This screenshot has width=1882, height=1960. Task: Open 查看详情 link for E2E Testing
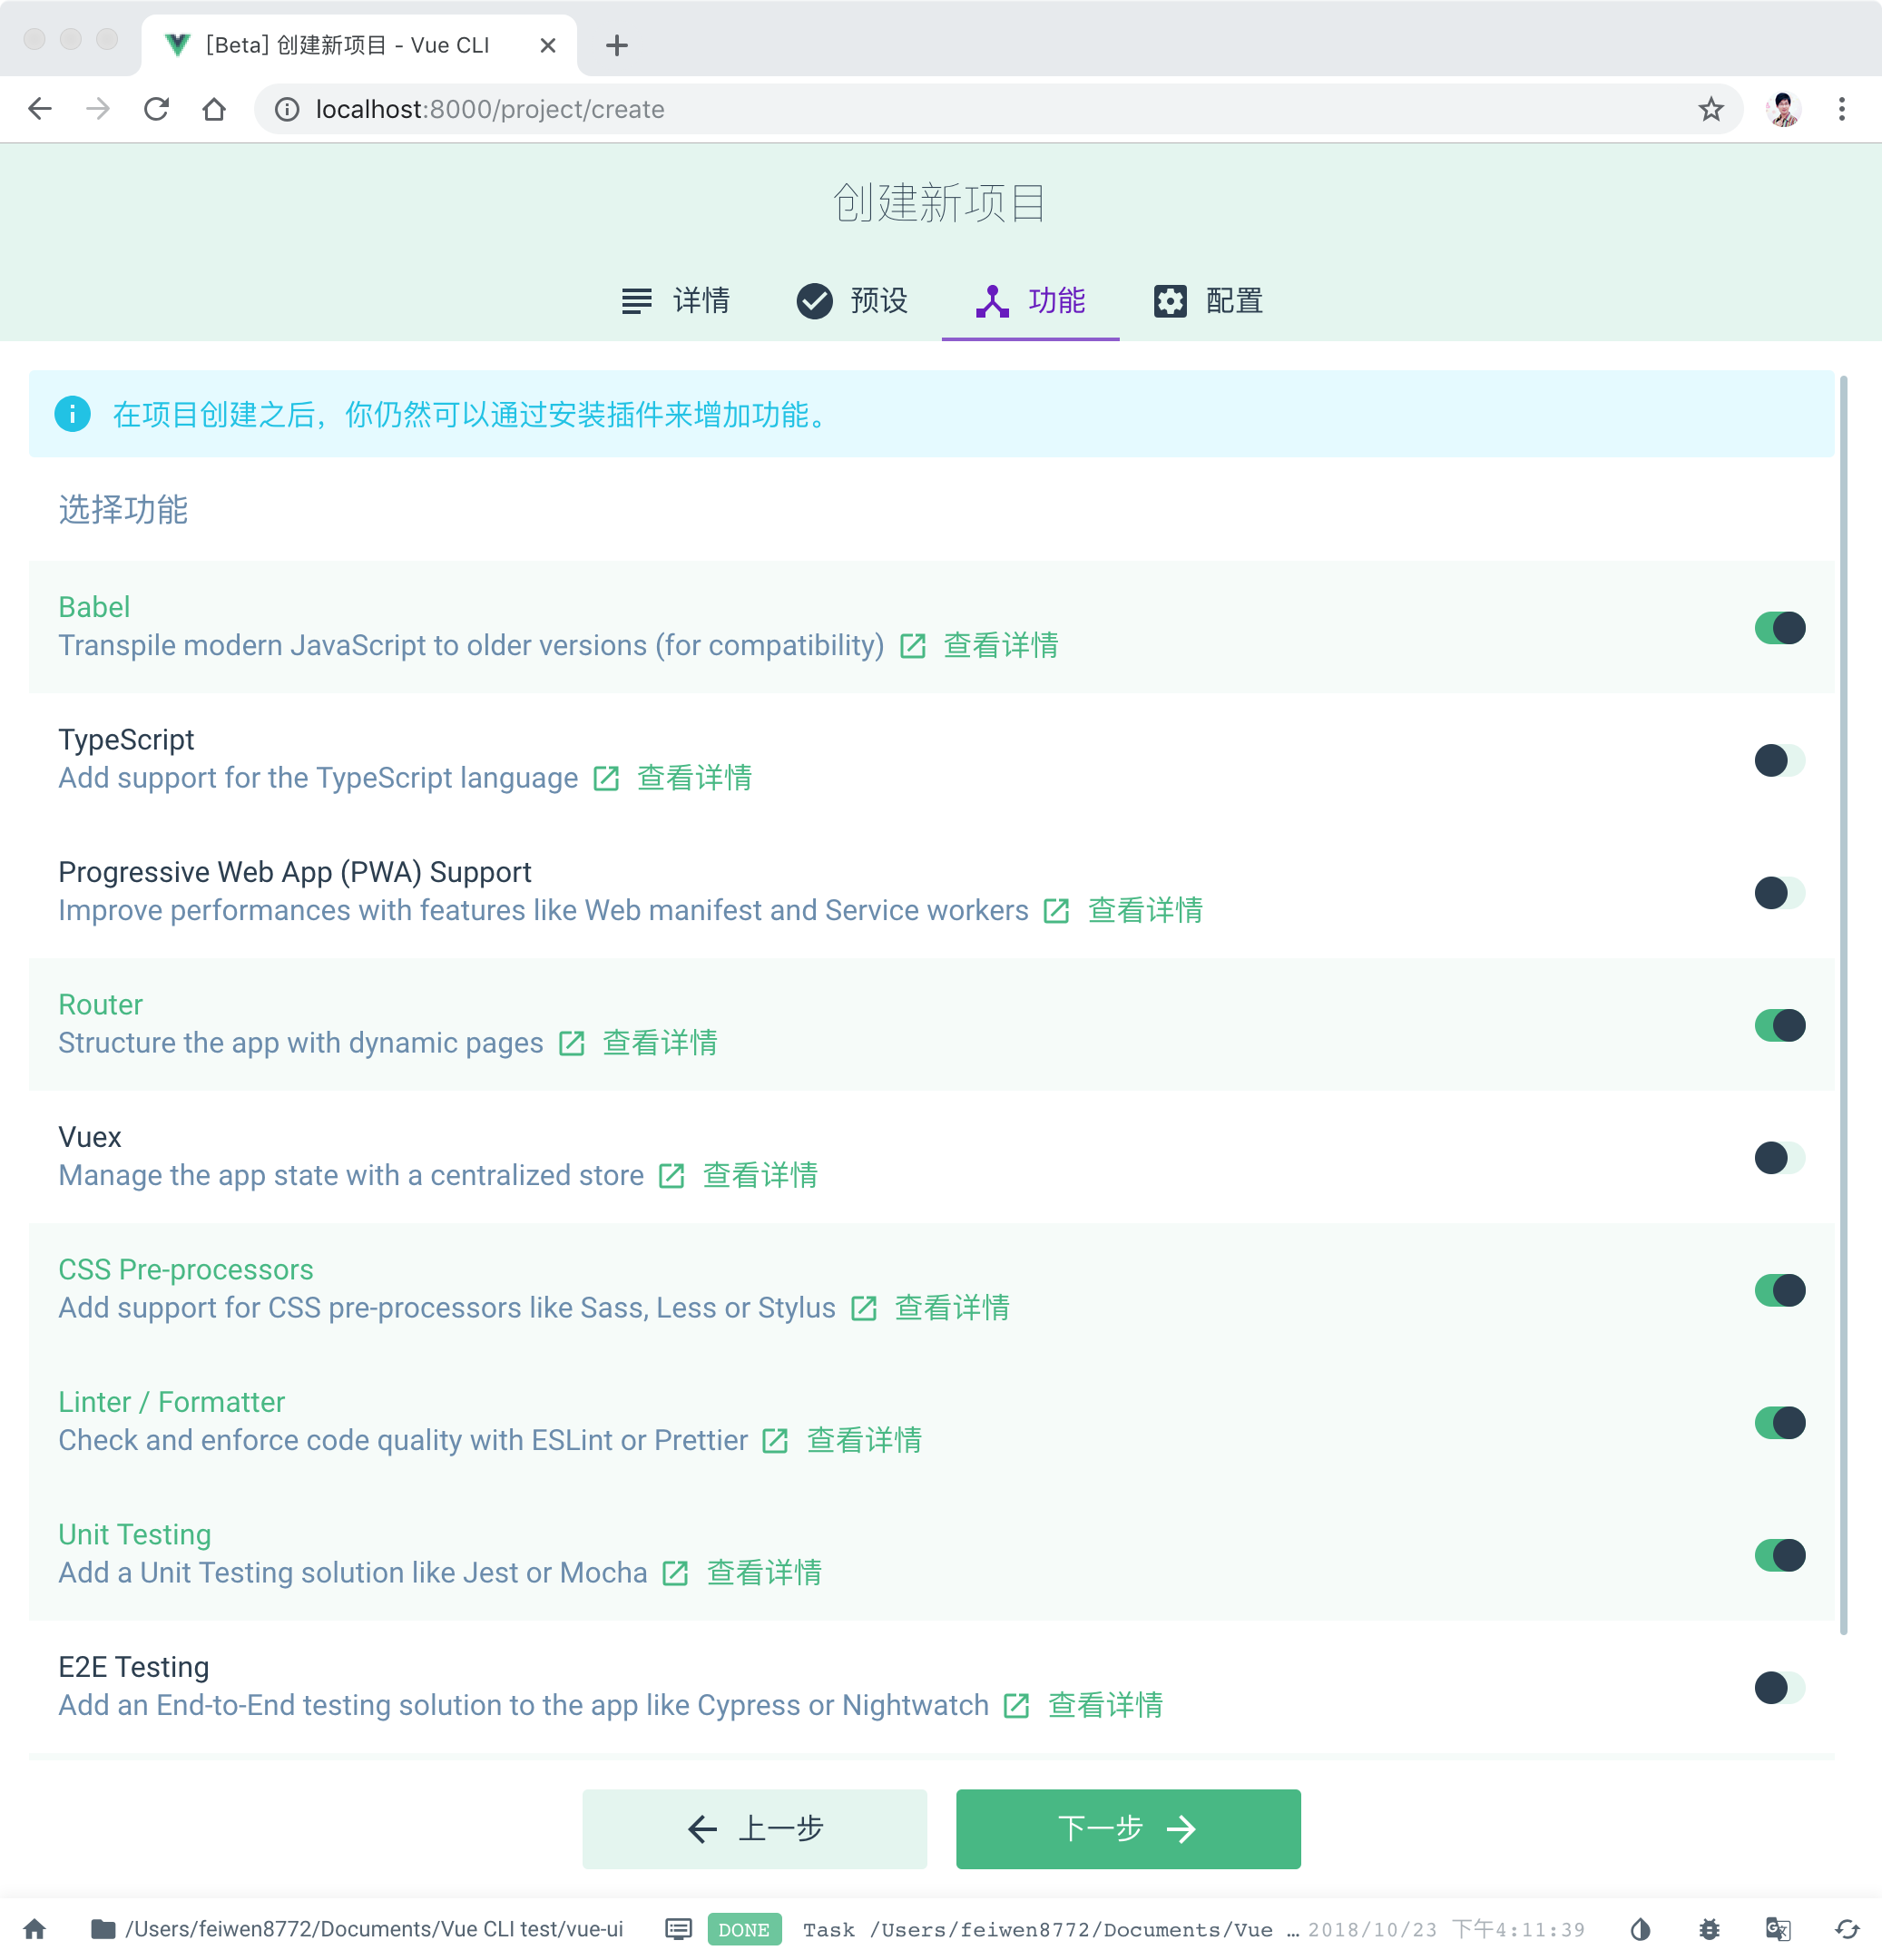coord(1105,1706)
